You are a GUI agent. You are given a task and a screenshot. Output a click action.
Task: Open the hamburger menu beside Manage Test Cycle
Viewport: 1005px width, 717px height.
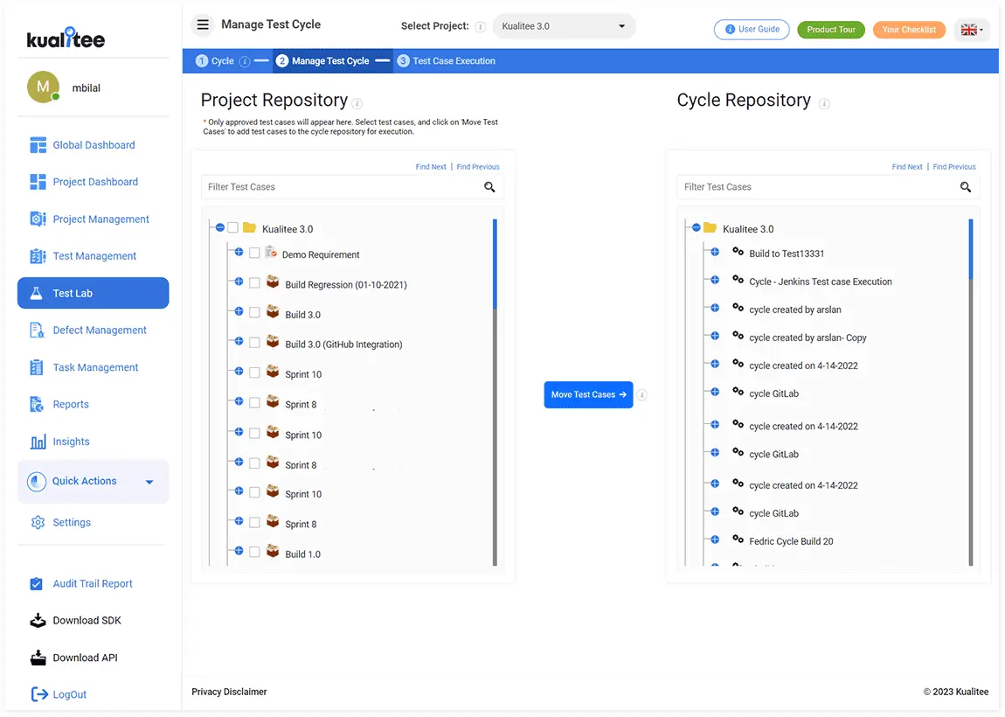203,25
